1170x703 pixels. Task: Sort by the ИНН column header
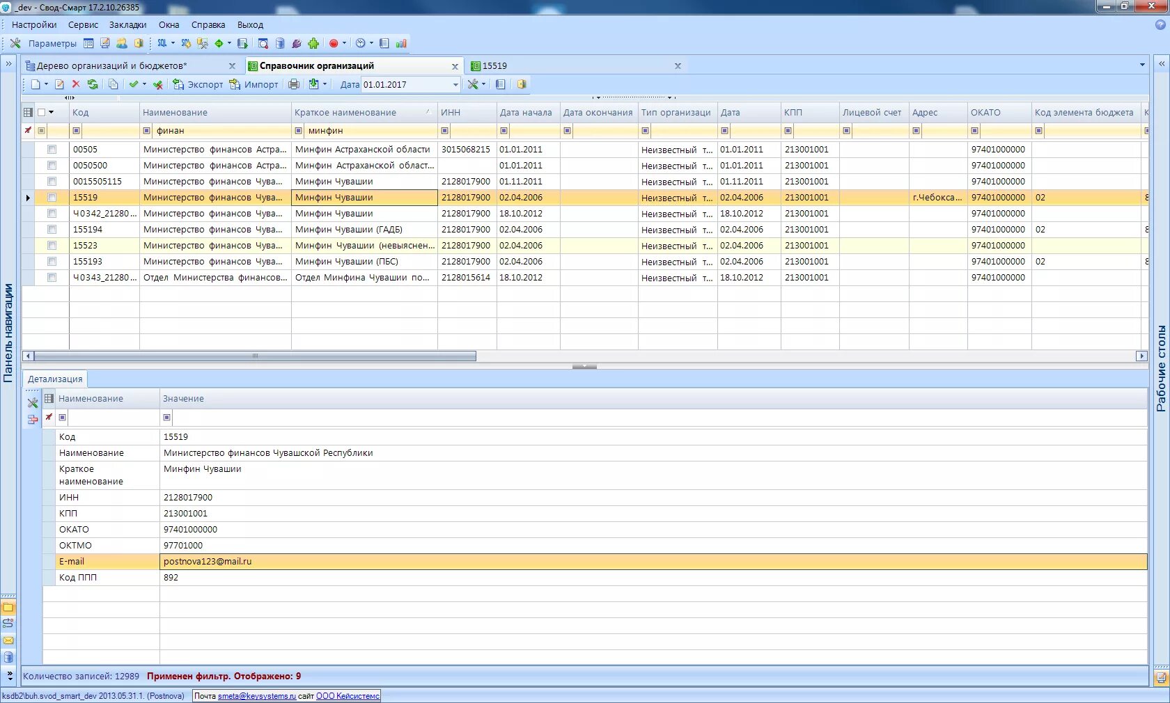467,112
